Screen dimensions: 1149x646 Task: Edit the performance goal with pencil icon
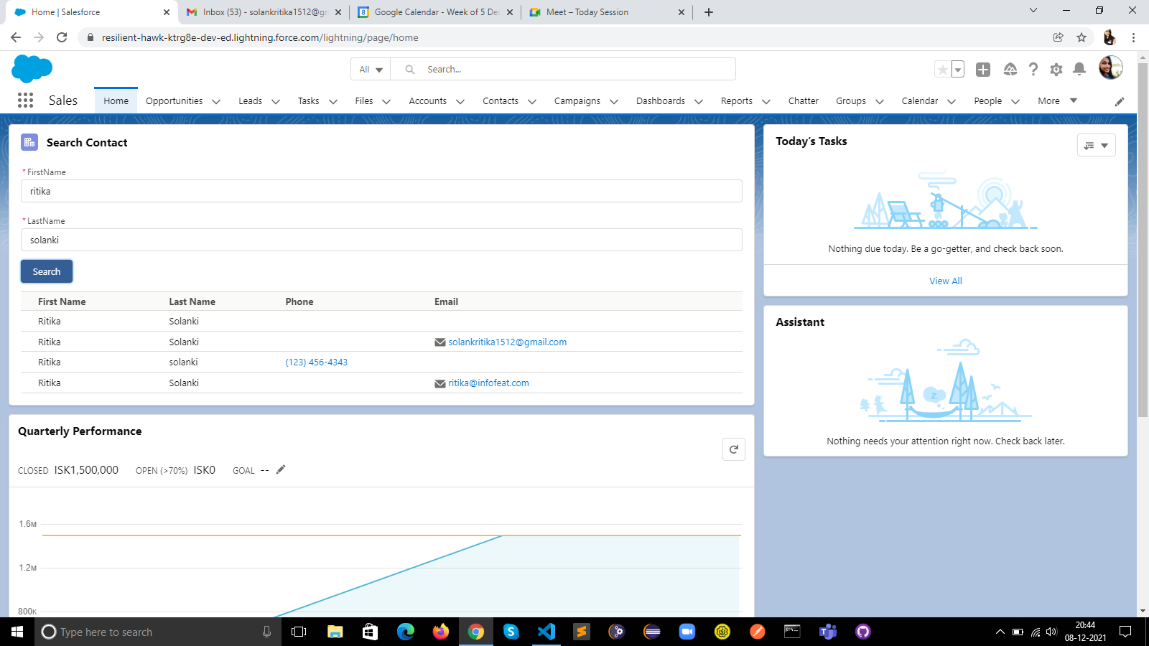point(280,469)
